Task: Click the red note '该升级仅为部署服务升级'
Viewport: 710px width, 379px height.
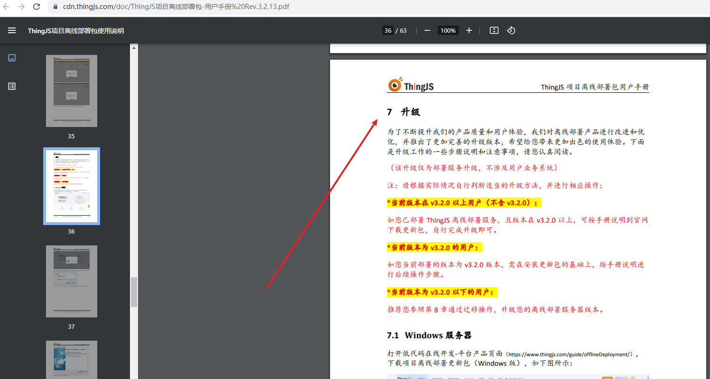Action: tap(473, 168)
